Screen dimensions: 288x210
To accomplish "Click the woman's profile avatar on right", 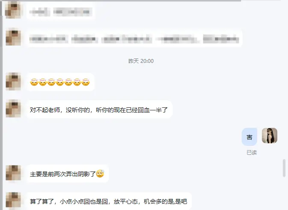I will pyautogui.click(x=270, y=136).
